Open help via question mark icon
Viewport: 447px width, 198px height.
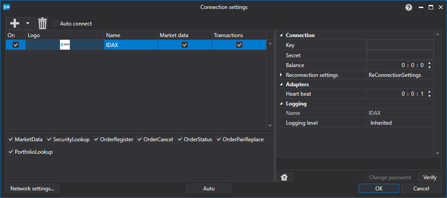coord(409,8)
